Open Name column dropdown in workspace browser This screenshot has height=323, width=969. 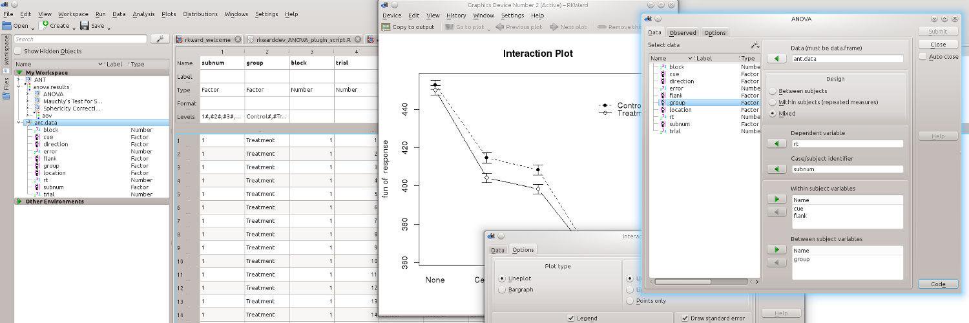100,64
